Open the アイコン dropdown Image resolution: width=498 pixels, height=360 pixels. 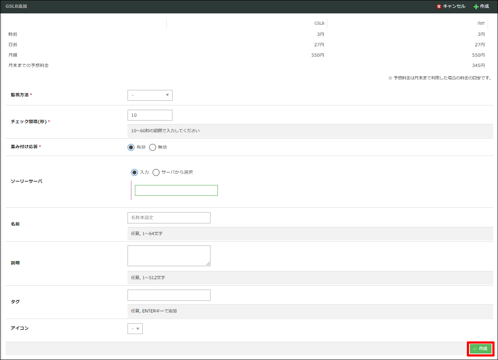[135, 328]
